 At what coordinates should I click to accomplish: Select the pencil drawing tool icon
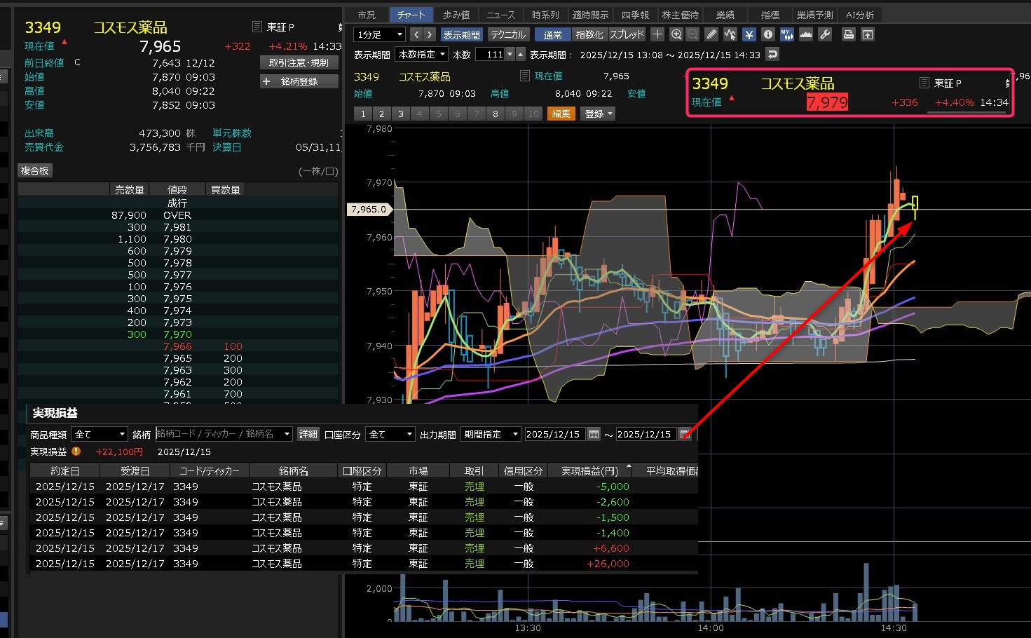[x=711, y=34]
